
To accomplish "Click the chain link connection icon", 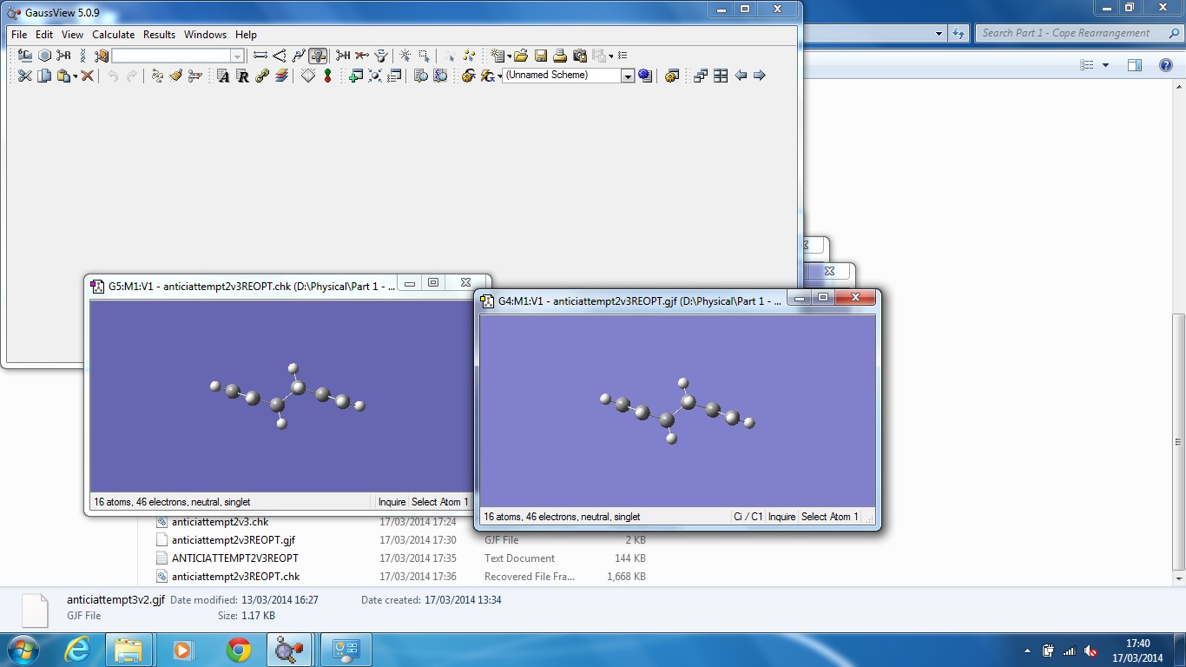I will [x=262, y=76].
